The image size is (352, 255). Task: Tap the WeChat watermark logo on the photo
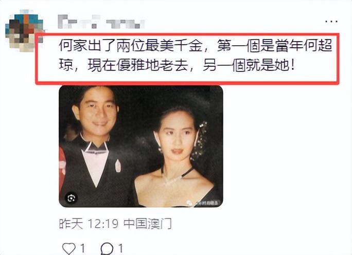pos(189,203)
